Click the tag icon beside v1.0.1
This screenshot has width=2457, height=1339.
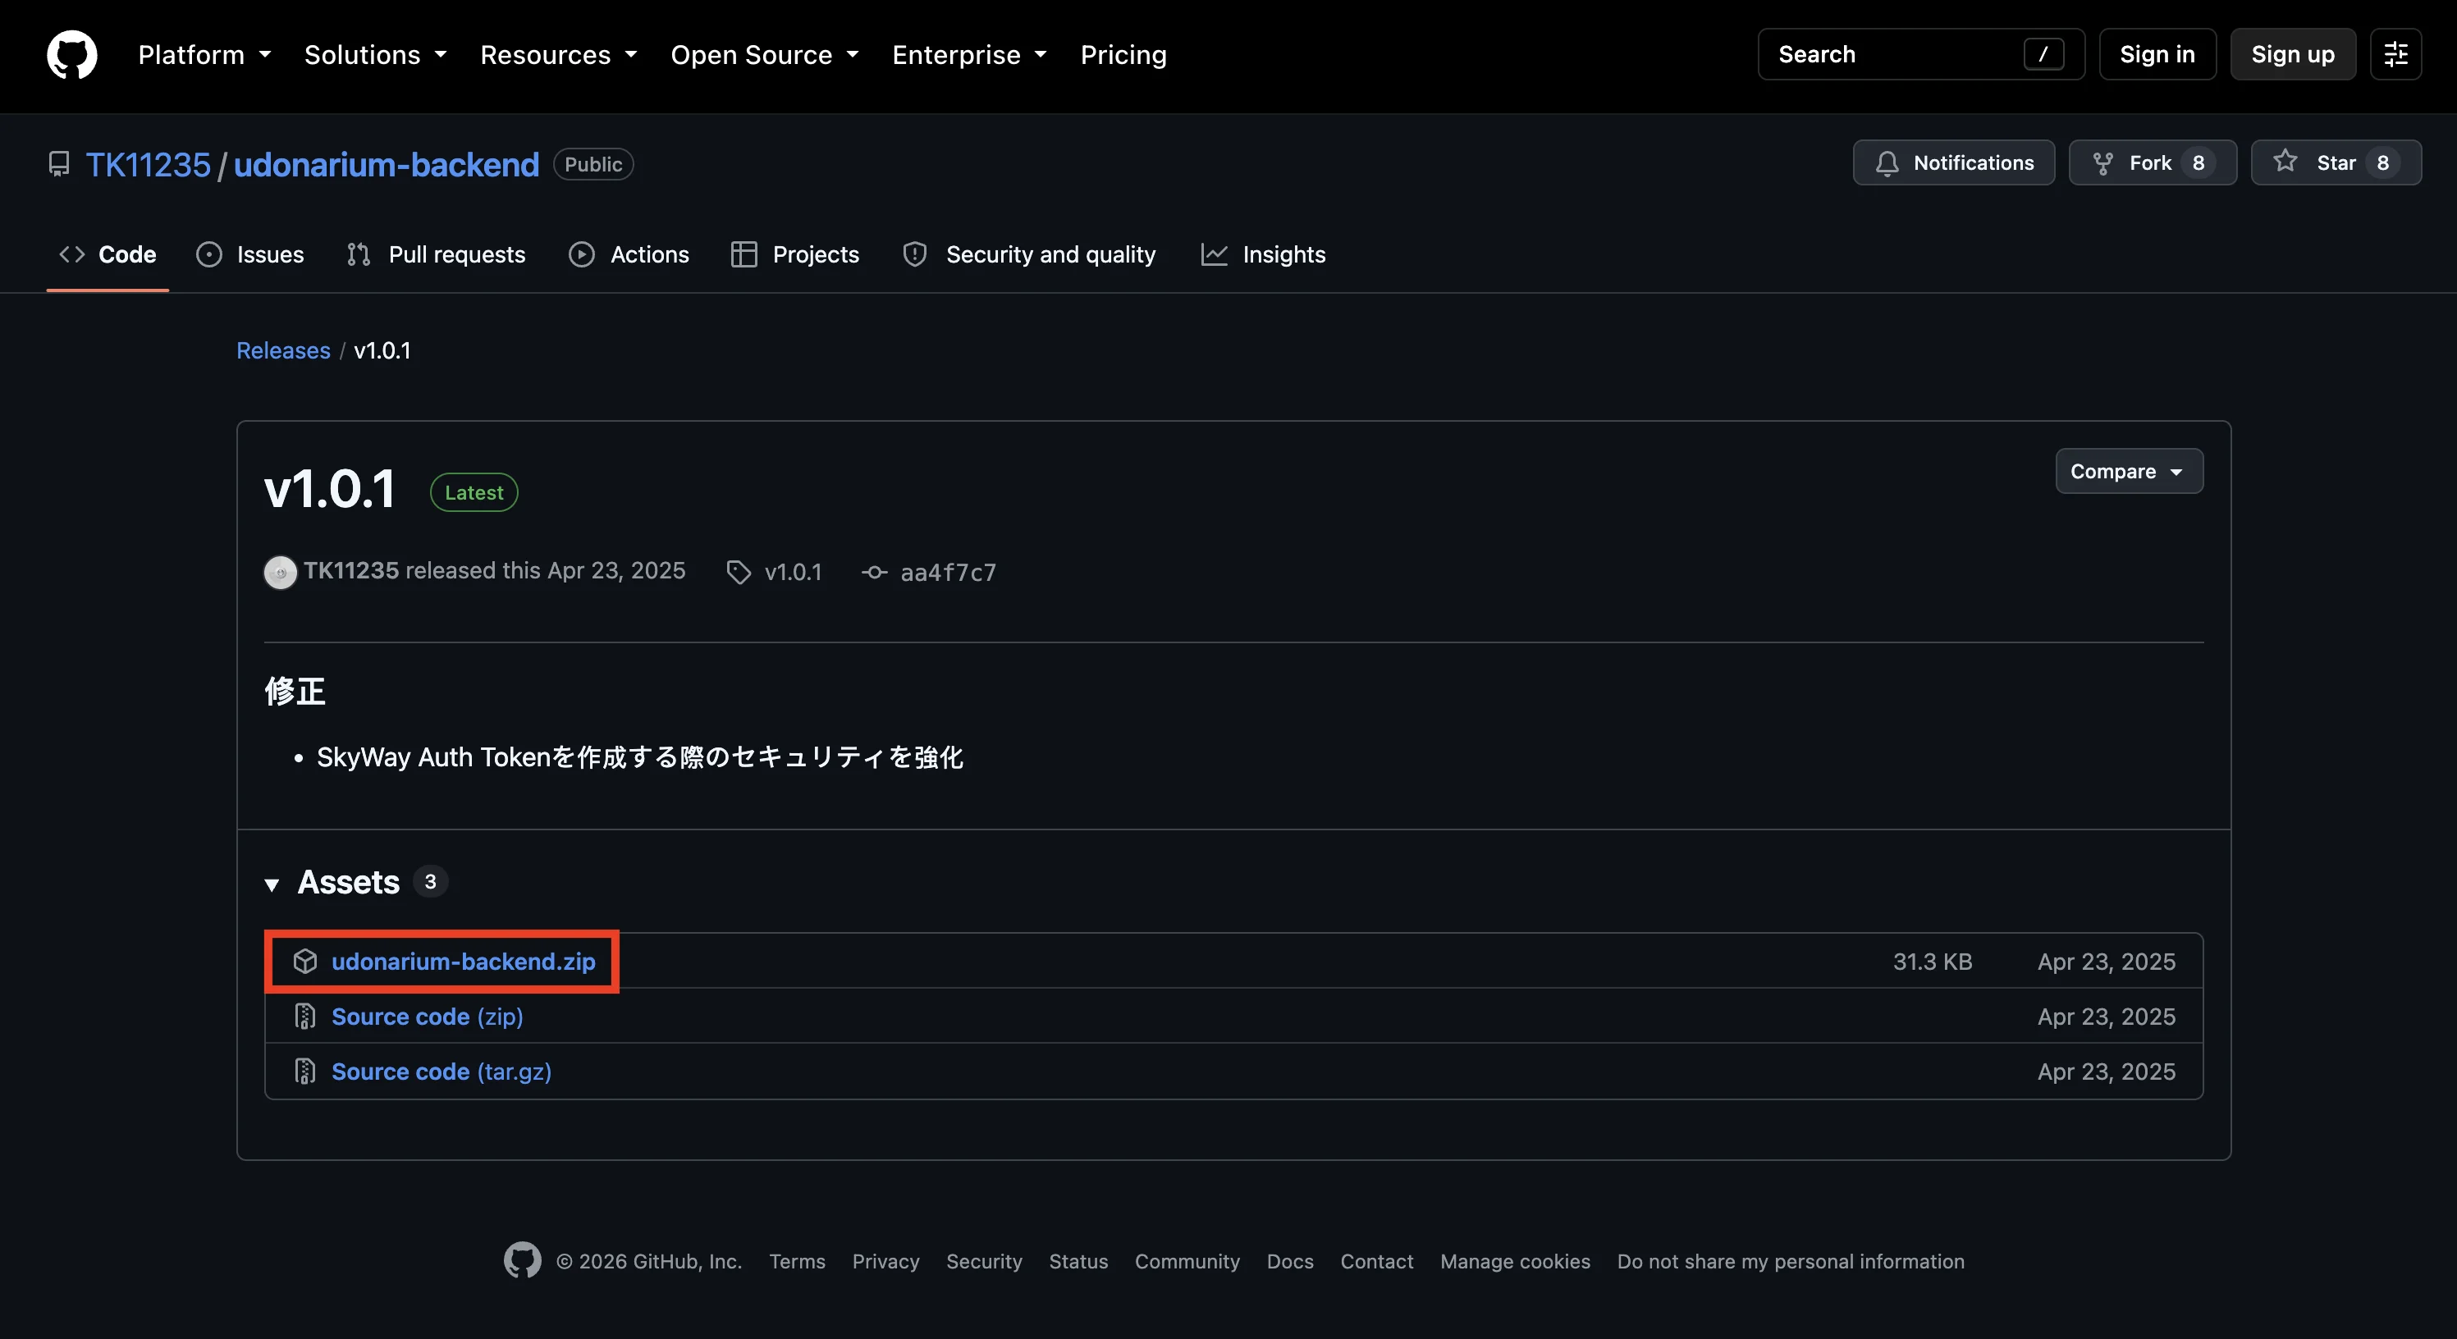click(739, 571)
